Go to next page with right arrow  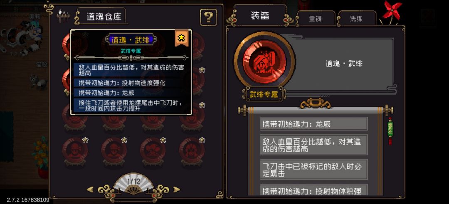[177, 189]
